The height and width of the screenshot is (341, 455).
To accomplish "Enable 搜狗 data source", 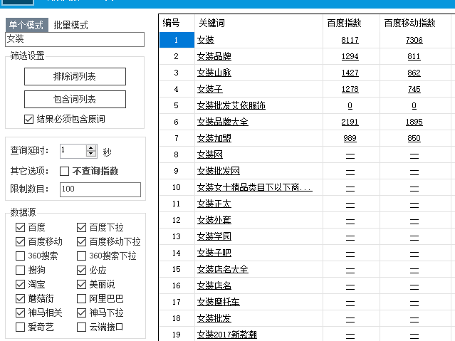I will [21, 270].
